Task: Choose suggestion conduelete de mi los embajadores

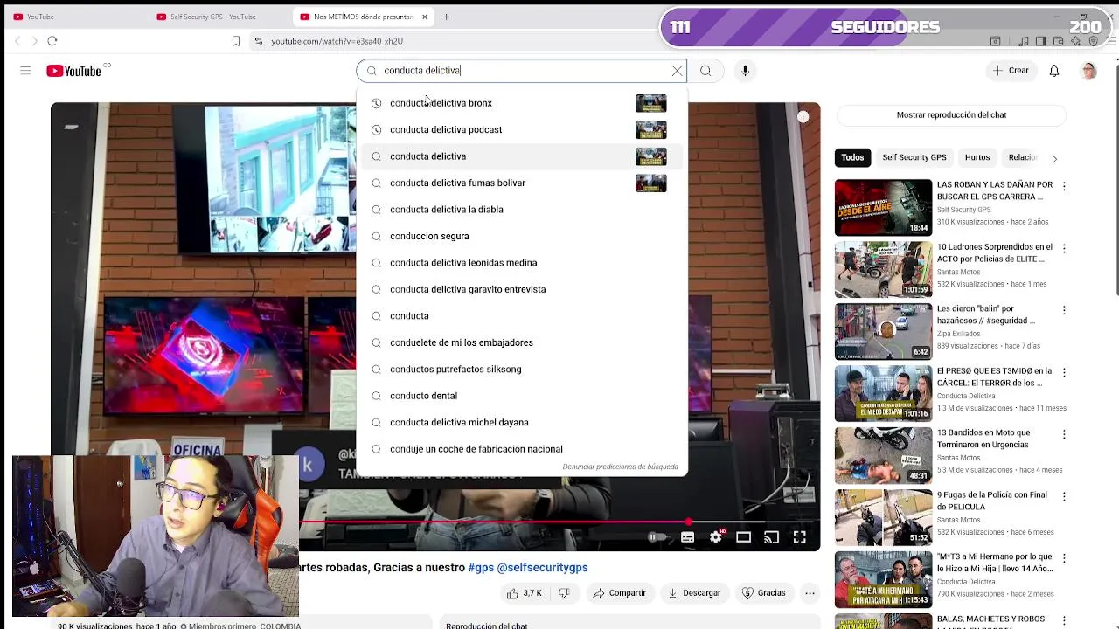Action: [522, 342]
